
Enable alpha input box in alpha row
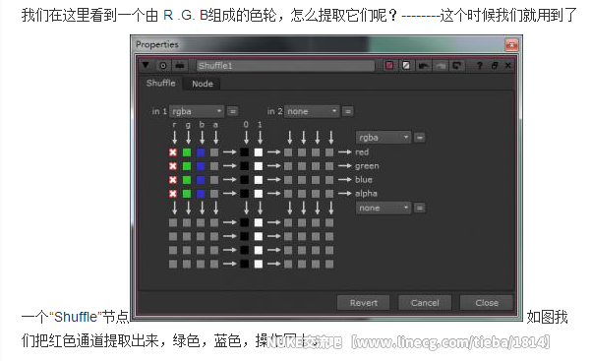[214, 194]
